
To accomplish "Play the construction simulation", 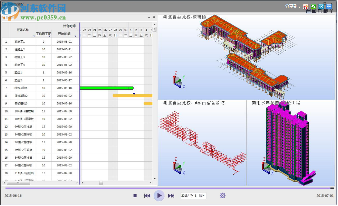I will click(x=159, y=196).
